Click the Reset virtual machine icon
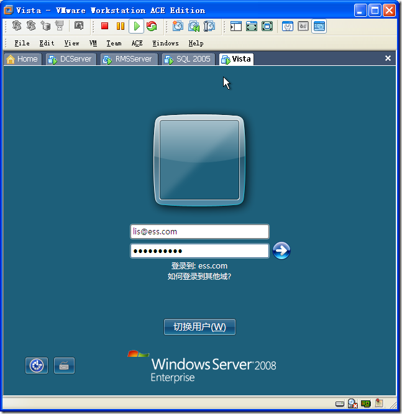This screenshot has width=402, height=414. click(x=152, y=26)
